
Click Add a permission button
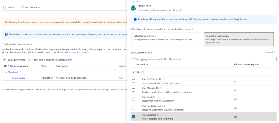(14, 60)
